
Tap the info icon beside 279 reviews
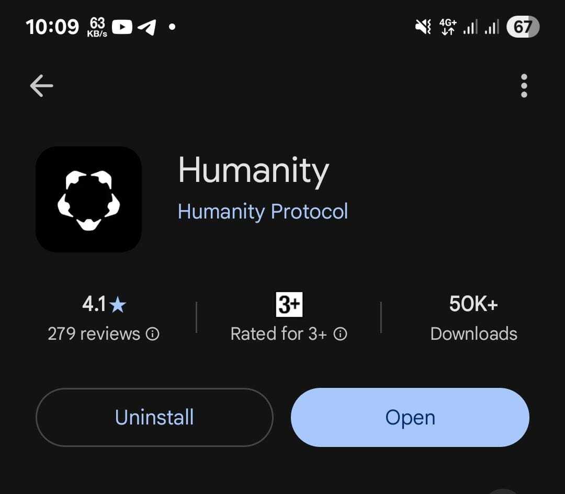(x=152, y=334)
